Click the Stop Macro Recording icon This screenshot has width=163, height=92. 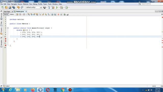(x=61, y=15)
